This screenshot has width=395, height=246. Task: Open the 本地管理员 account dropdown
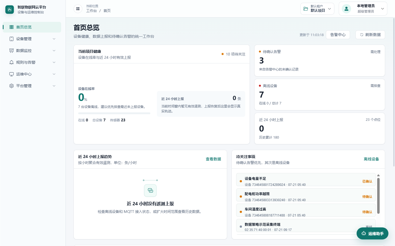pyautogui.click(x=363, y=9)
